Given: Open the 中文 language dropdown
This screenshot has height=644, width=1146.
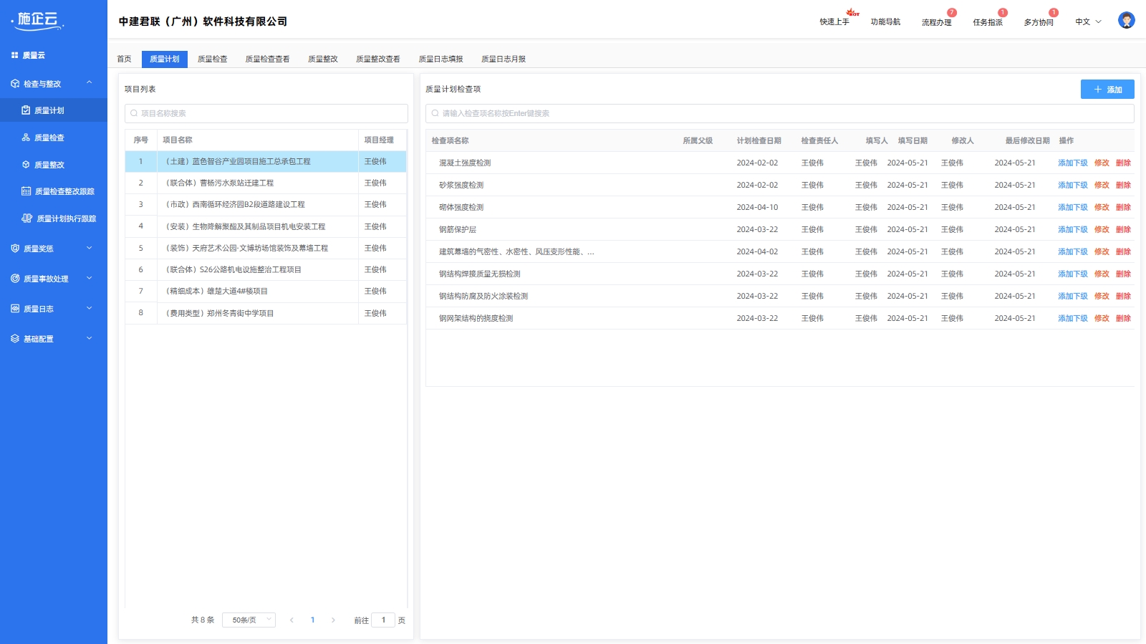Looking at the screenshot, I should tap(1088, 21).
